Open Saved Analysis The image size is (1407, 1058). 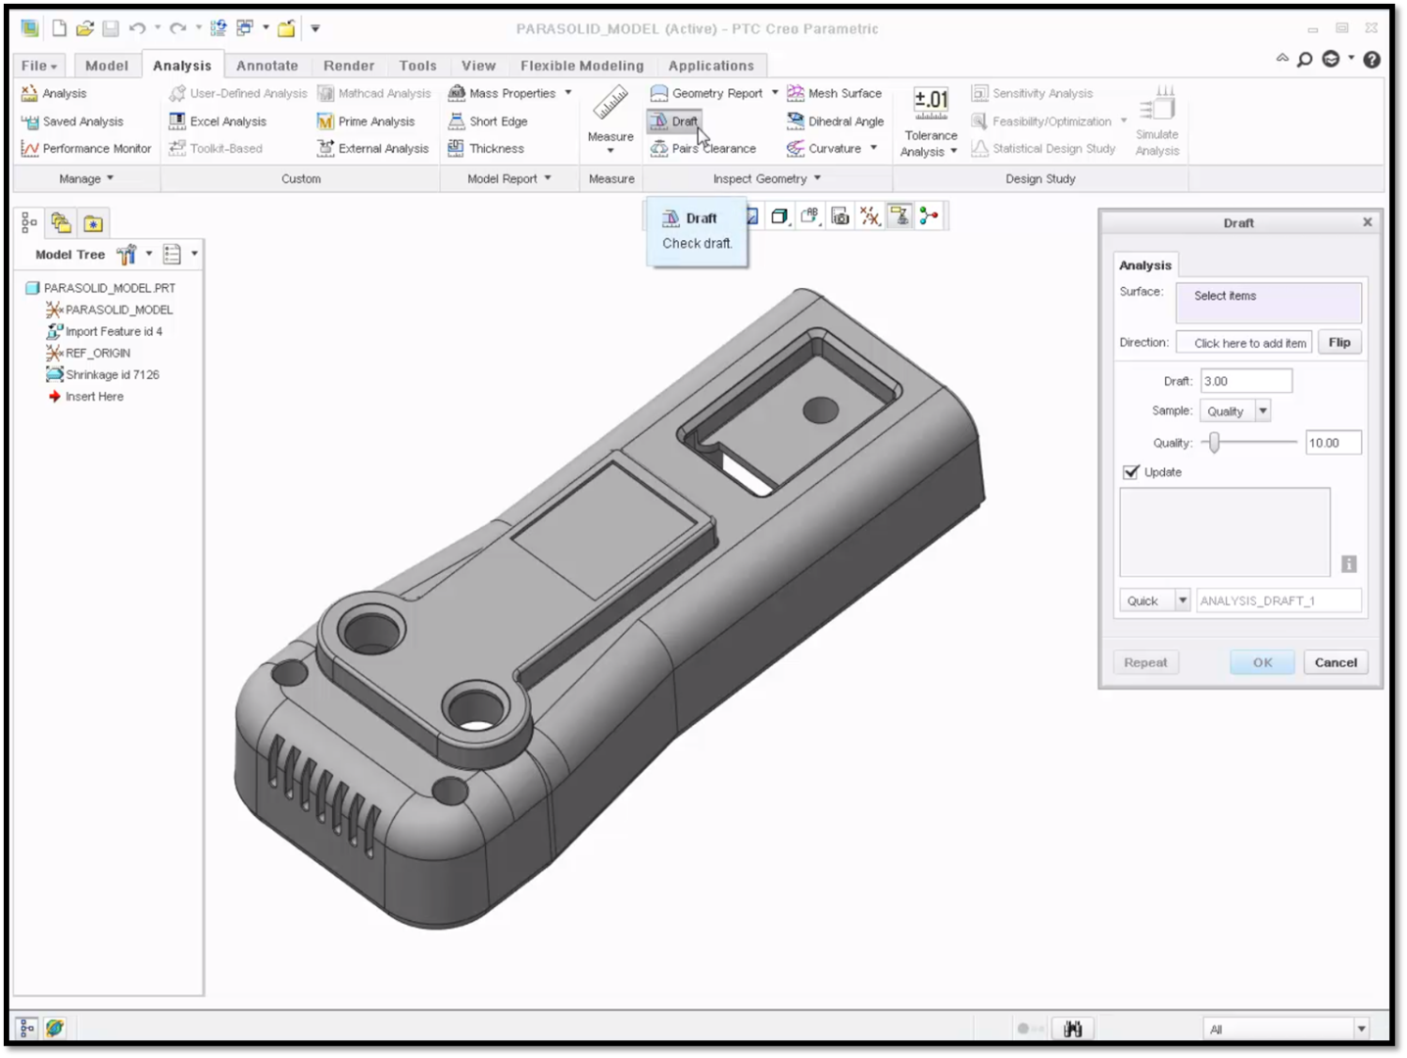pyautogui.click(x=73, y=121)
